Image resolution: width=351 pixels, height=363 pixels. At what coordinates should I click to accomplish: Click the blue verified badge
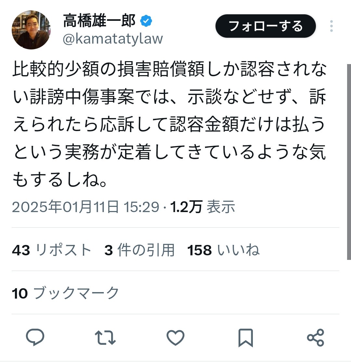(146, 21)
